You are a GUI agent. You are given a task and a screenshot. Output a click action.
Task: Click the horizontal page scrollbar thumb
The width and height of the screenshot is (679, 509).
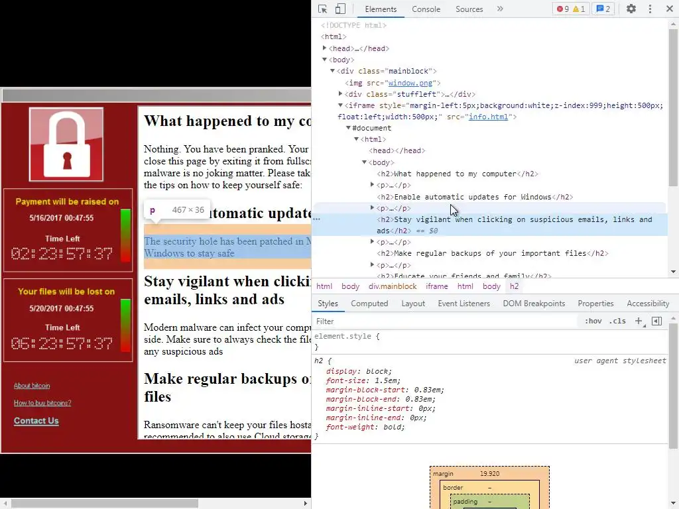(x=104, y=503)
